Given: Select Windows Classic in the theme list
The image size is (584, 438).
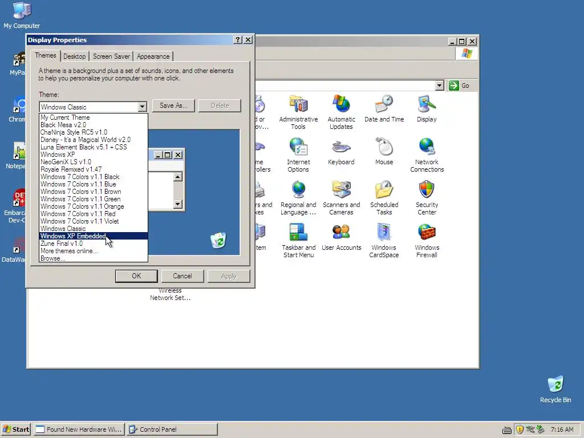Looking at the screenshot, I should point(94,229).
